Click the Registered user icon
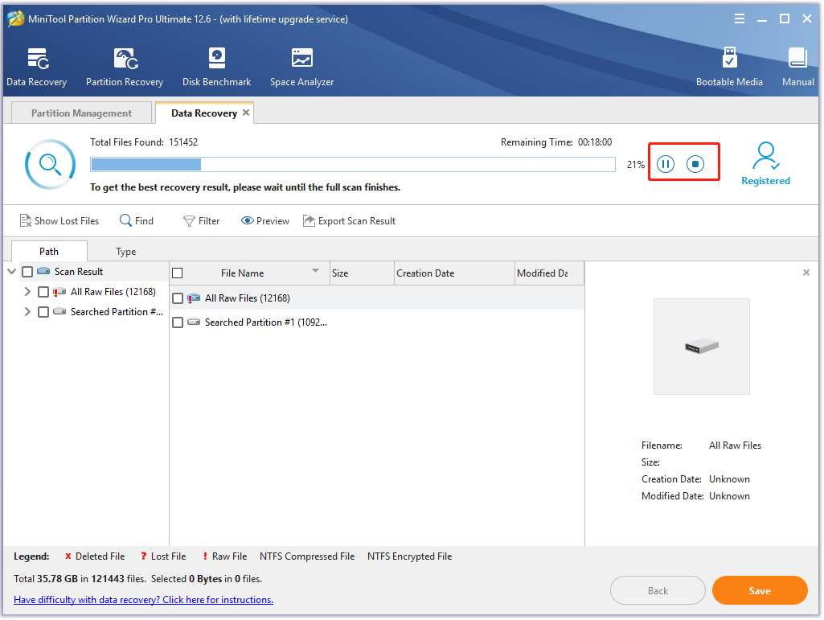 pyautogui.click(x=765, y=156)
